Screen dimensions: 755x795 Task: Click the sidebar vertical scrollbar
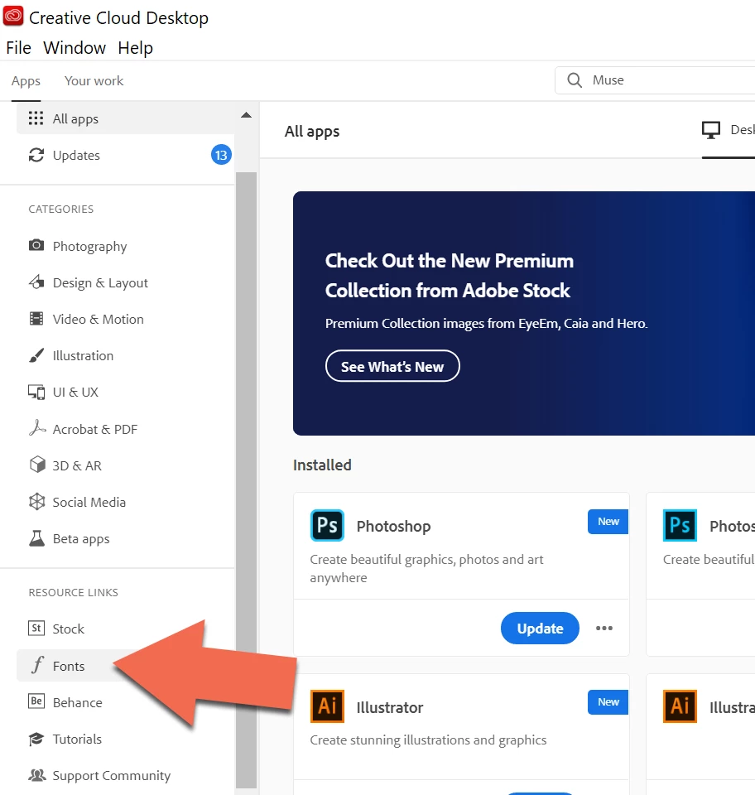[246, 480]
